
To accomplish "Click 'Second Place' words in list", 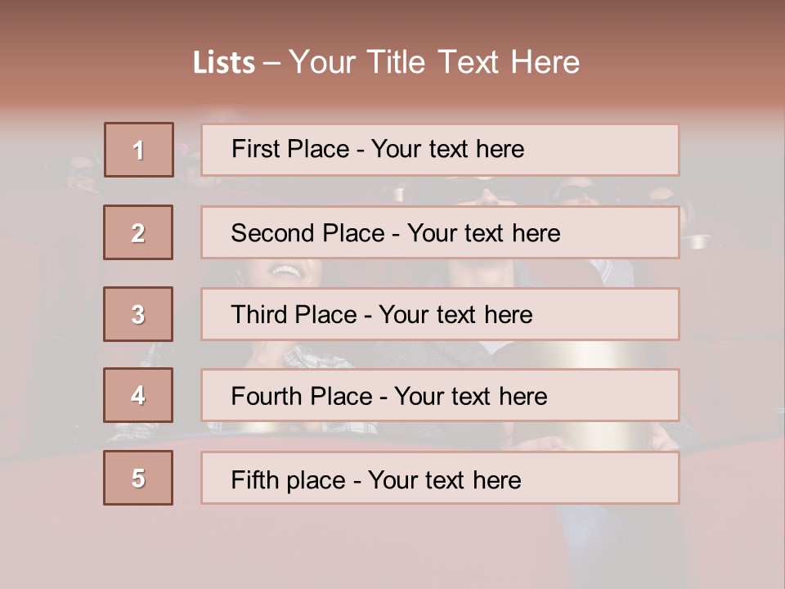I will pos(307,233).
